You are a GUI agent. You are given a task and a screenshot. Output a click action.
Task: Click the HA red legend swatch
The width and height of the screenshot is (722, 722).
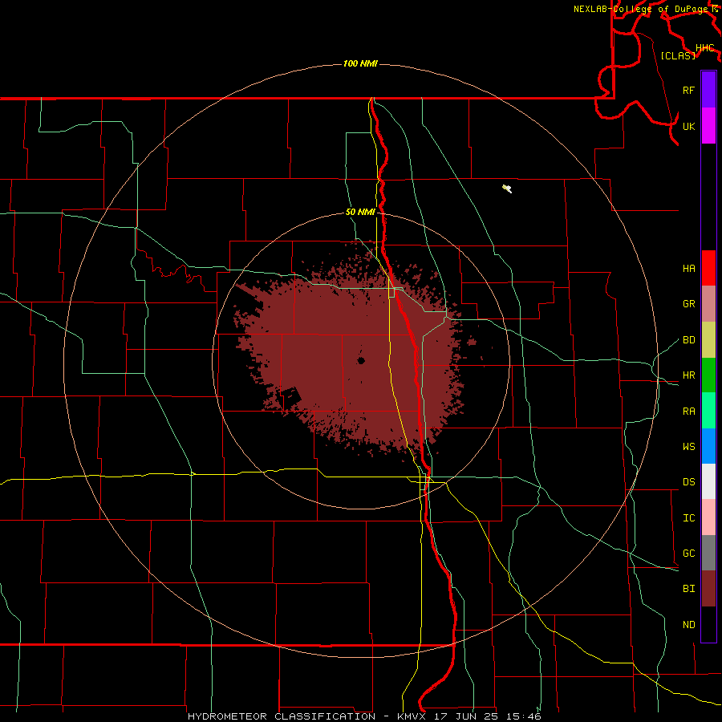708,268
